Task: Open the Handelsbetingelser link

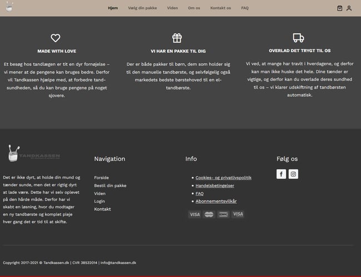Action: pos(214,186)
